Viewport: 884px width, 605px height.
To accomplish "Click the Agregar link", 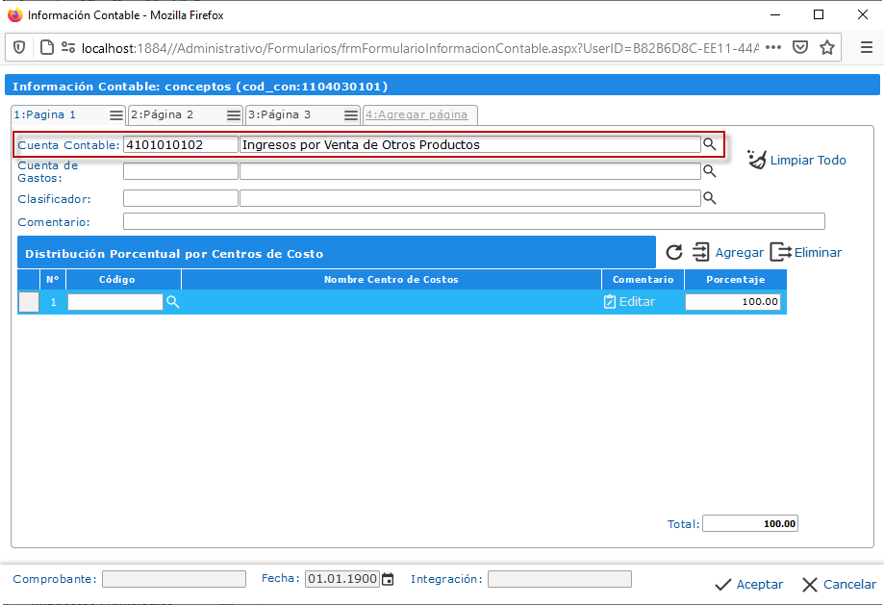I will tap(739, 253).
